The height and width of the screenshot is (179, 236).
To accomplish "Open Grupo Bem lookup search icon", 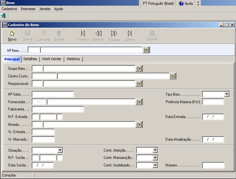I will click(x=139, y=69).
